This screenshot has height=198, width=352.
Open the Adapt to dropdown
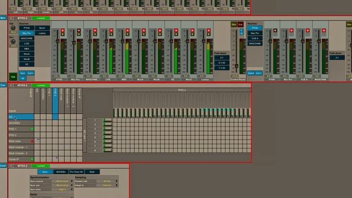pos(107,185)
